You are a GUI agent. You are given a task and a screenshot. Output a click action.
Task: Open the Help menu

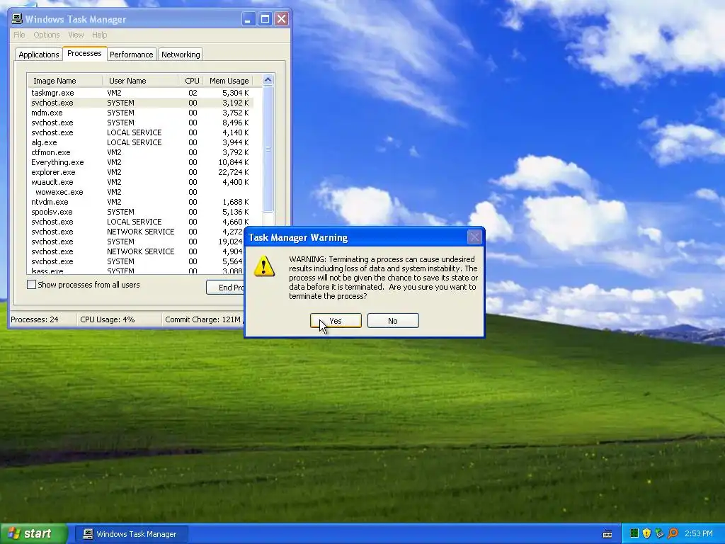[99, 35]
